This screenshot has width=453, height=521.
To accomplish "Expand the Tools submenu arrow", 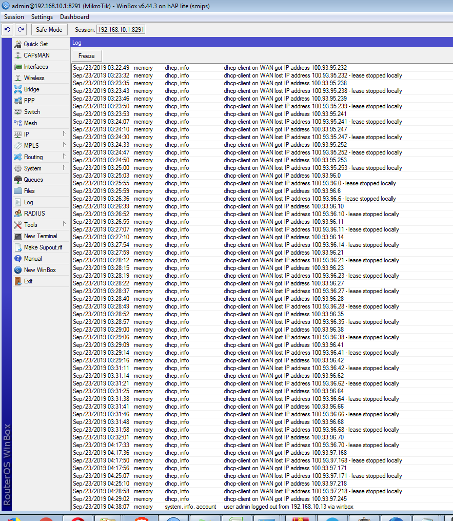I will coord(64,224).
